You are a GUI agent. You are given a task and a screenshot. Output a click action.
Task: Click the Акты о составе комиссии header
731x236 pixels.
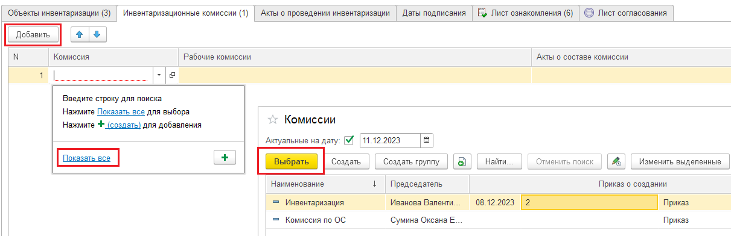631,57
